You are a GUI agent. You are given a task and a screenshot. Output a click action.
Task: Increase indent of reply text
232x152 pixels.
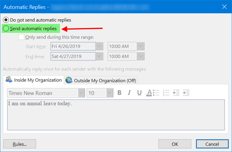186,93
